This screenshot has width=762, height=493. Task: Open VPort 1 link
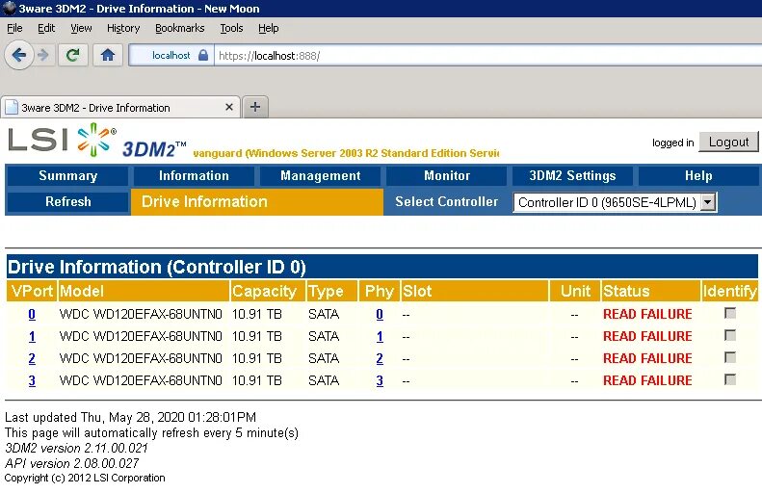click(32, 336)
